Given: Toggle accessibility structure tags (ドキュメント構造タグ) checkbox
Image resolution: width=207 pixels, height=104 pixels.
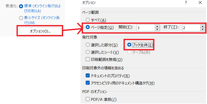Looking at the screenshot, I should (87, 83).
